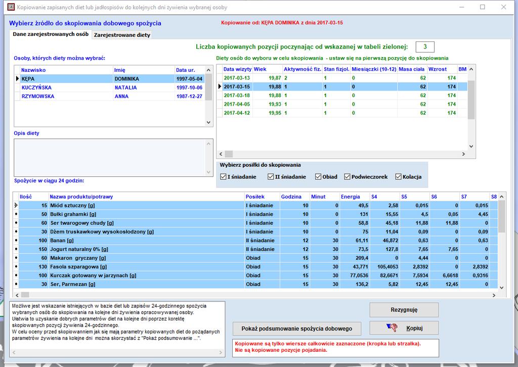This screenshot has height=367, width=518.
Task: Select the Ser, Parmezan [g] row
Action: point(255,284)
